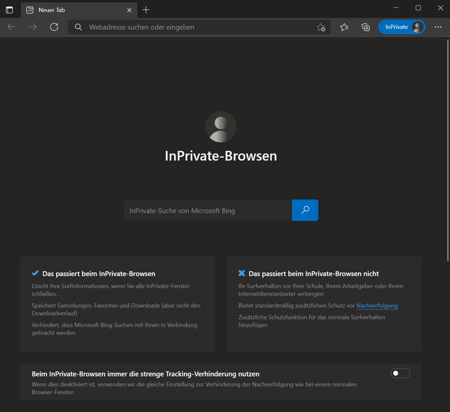
Task: Enable strict tracking prevention toggle
Action: tap(400, 373)
